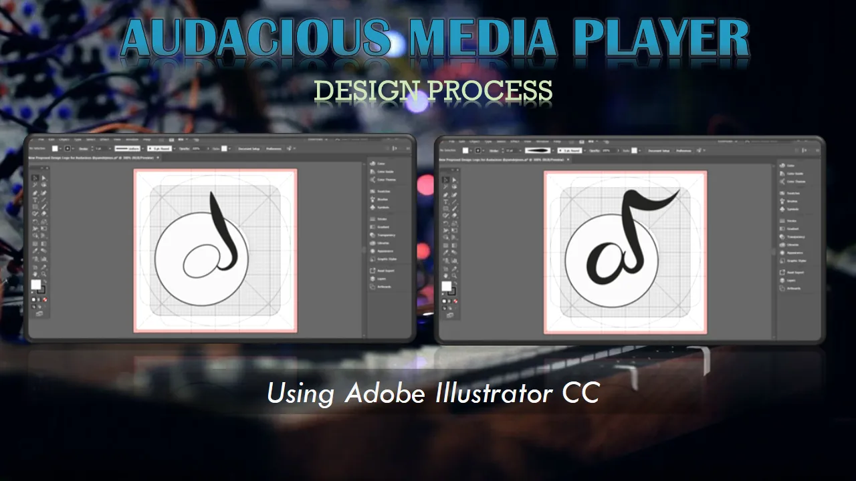Open the Swatches panel in left window
Viewport: 856px width, 481px height.
click(x=381, y=191)
